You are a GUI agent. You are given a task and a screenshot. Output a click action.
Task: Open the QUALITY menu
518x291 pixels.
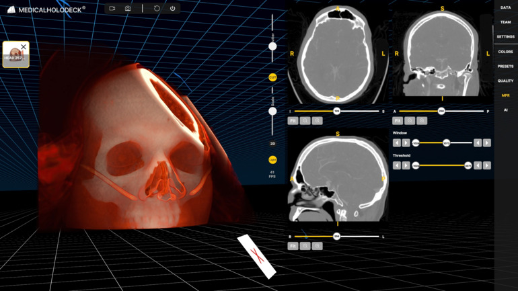[x=505, y=81]
